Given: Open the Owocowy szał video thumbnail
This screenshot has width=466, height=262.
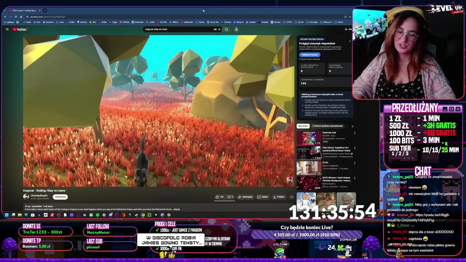Looking at the screenshot, I should tap(309, 138).
